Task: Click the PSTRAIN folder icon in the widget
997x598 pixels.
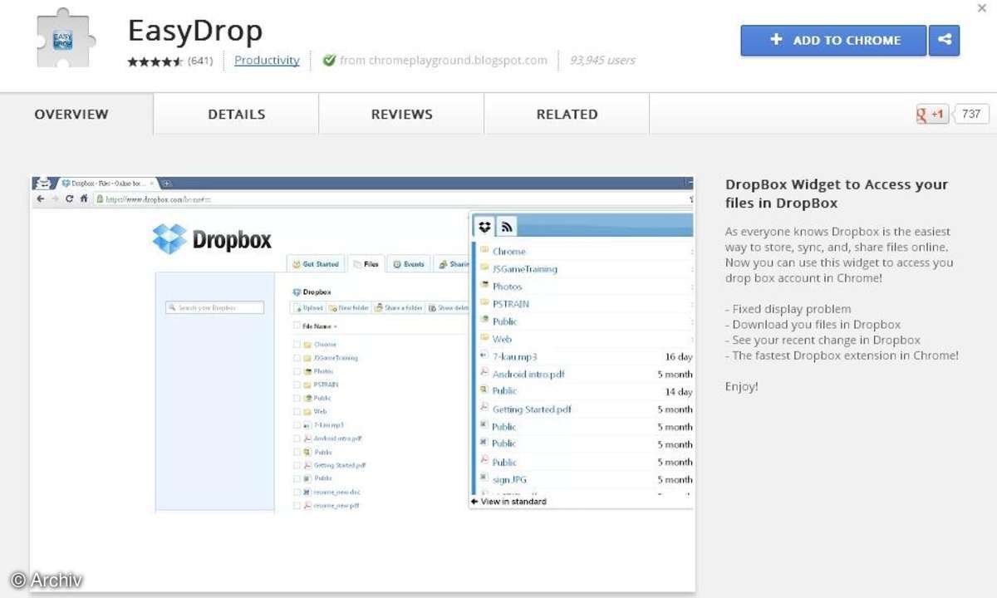Action: coord(484,303)
